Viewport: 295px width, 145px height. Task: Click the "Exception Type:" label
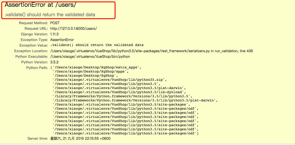(34, 40)
